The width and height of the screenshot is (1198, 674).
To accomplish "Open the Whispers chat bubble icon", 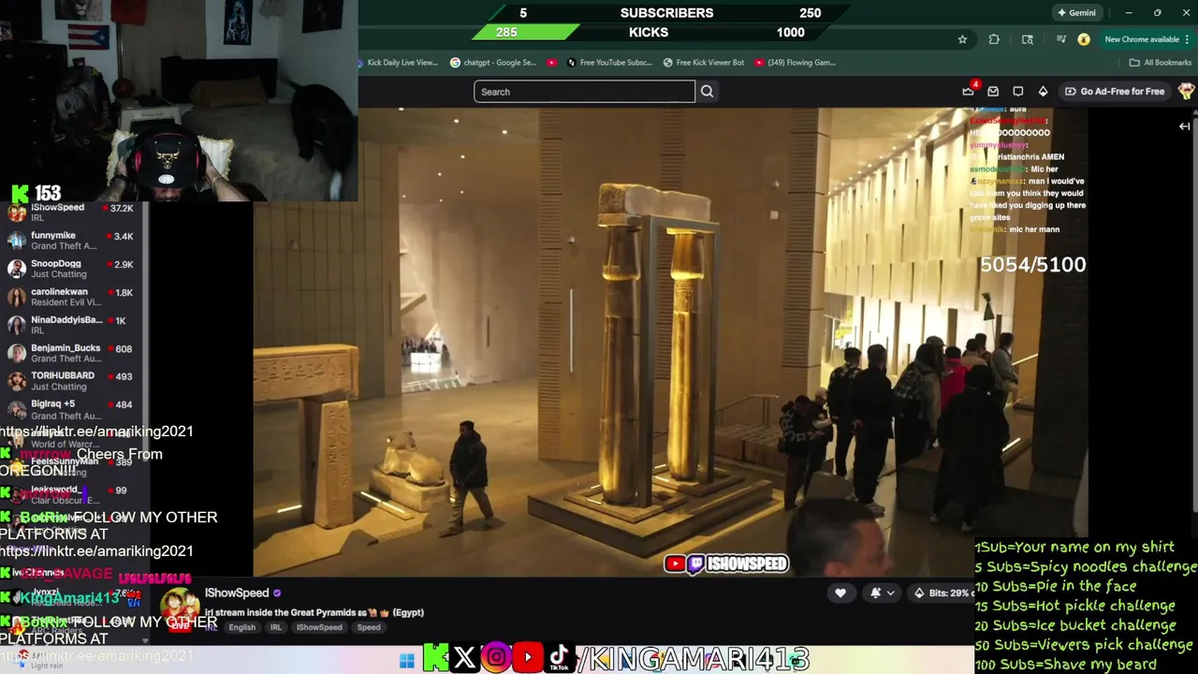I will (x=1018, y=92).
